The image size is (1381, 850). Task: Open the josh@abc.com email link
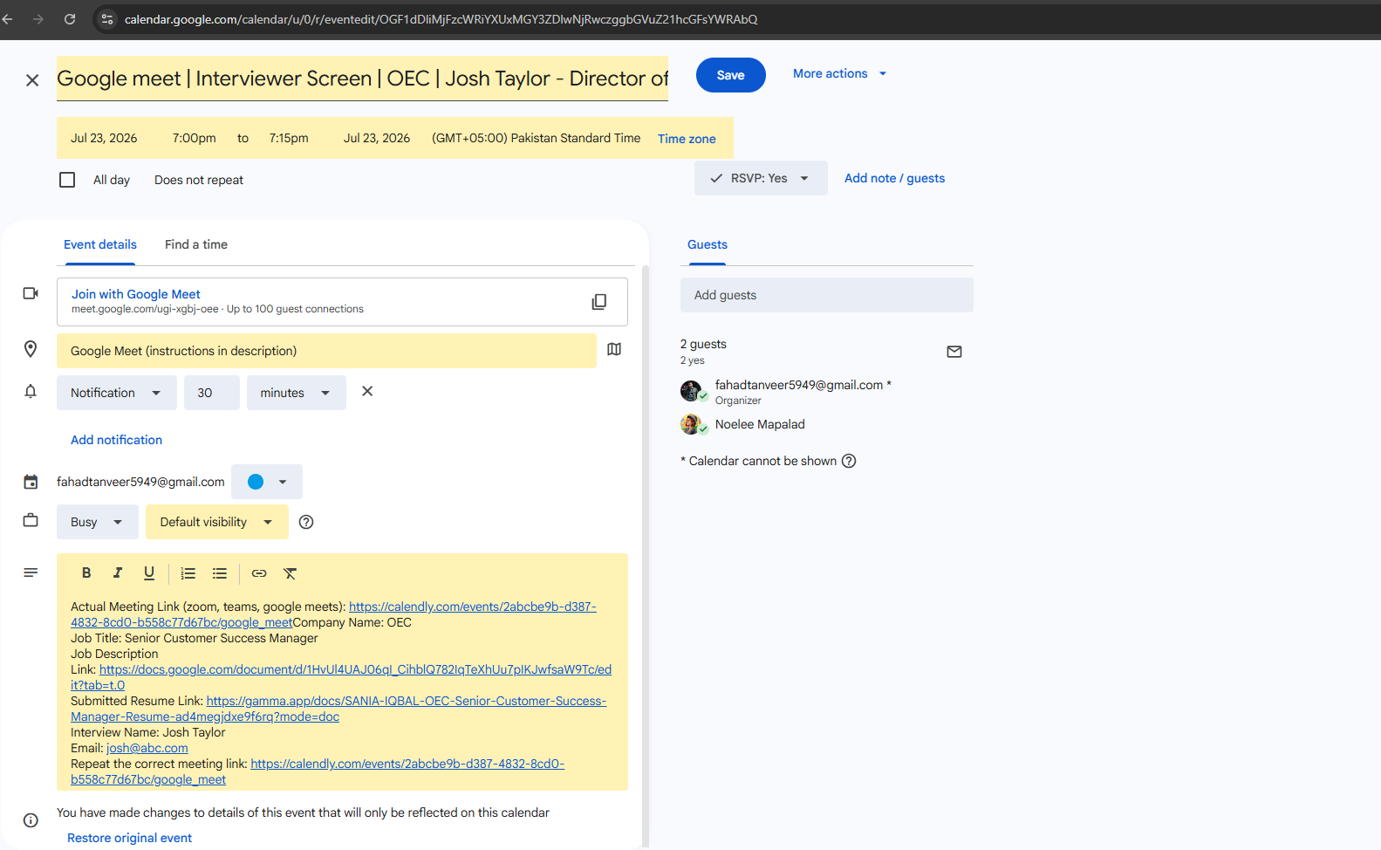pos(147,748)
